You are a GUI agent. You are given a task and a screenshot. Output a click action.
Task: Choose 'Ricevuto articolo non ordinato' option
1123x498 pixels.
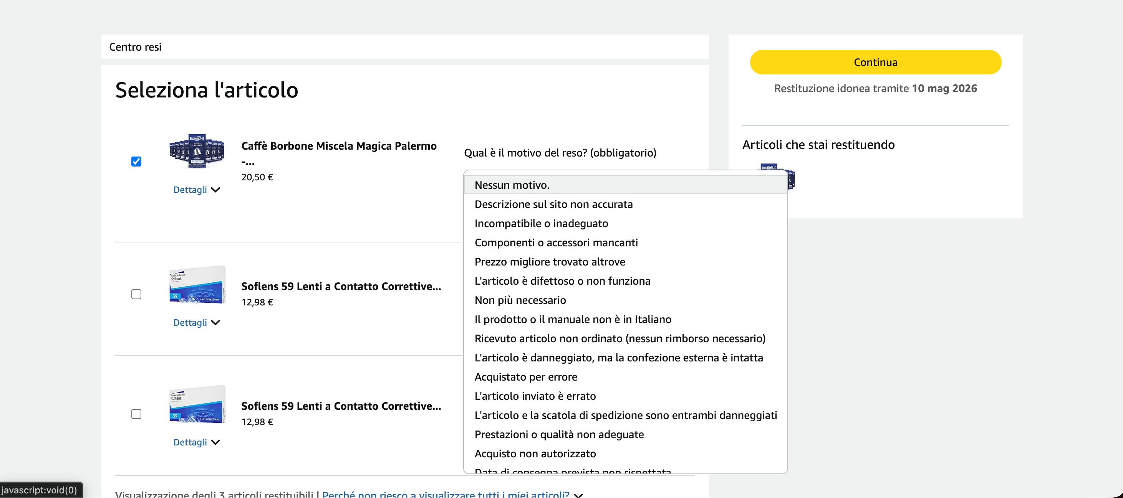click(626, 338)
